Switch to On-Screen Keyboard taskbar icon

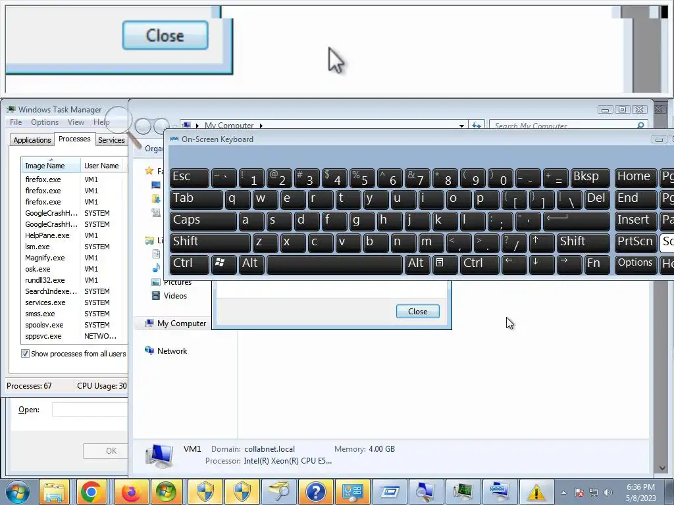(500, 492)
